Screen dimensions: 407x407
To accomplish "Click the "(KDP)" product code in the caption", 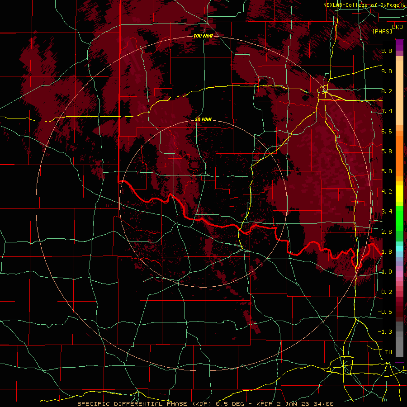I will 201,404.
